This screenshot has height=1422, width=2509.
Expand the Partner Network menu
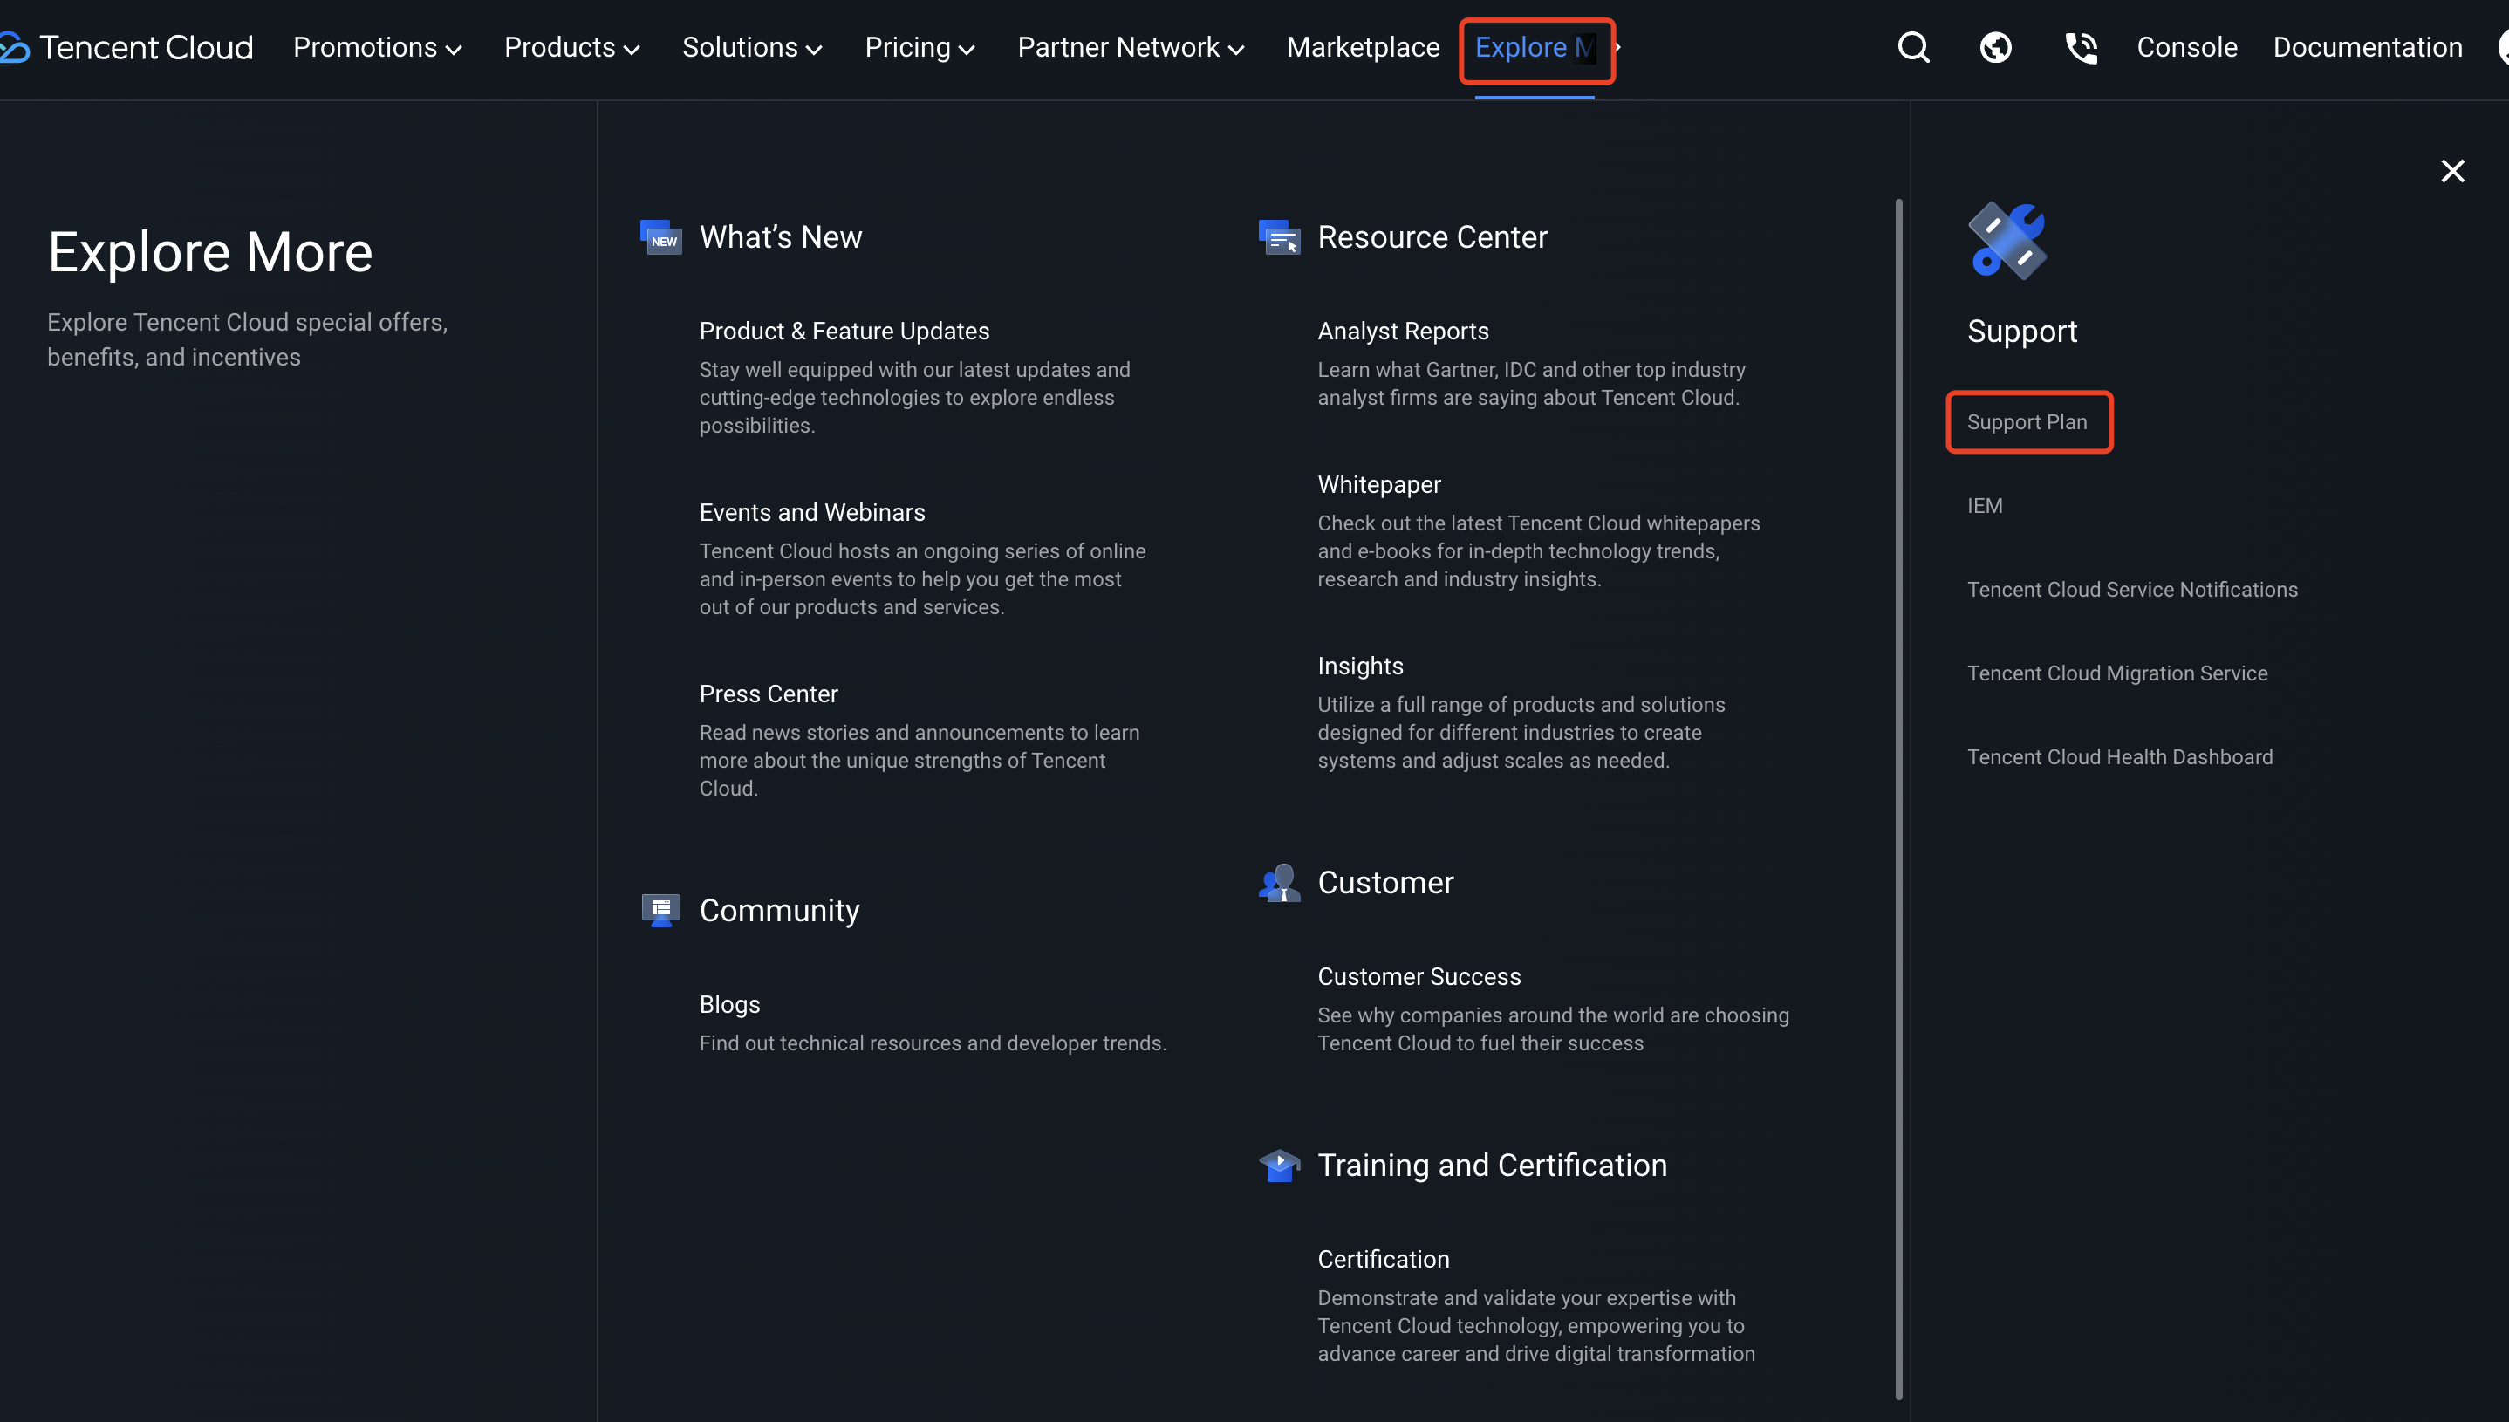1130,47
